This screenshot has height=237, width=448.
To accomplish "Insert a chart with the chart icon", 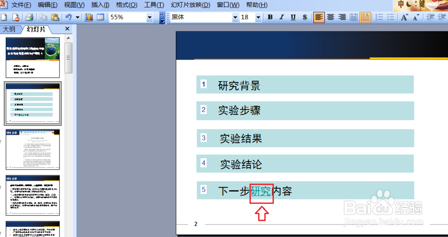I will point(89,17).
